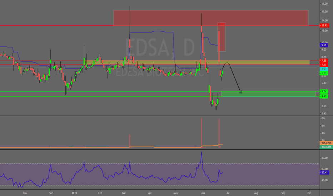333x196 pixels.
Task: Click the 8M volume scale value
Action: coord(323,118)
